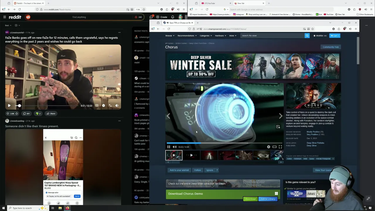Change the Best sort dropdown on Reddit
Viewport: 375px width, 211px height.
pyautogui.click(x=8, y=25)
